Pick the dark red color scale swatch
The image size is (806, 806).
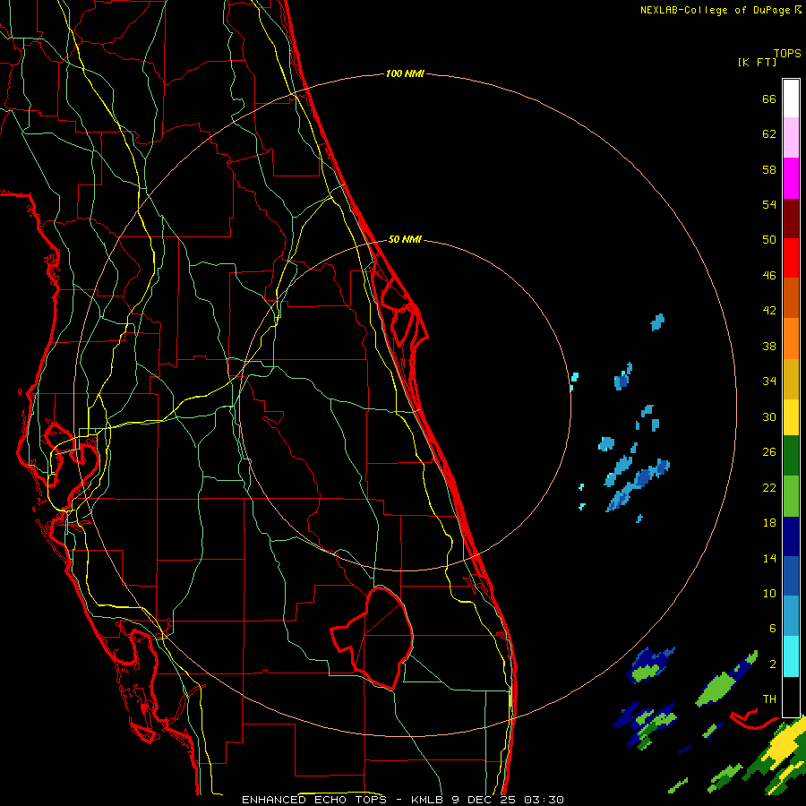[x=791, y=219]
